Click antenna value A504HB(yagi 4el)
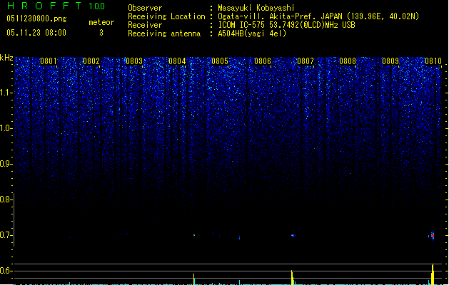Viewport: 449px width, 285px height. click(x=252, y=33)
